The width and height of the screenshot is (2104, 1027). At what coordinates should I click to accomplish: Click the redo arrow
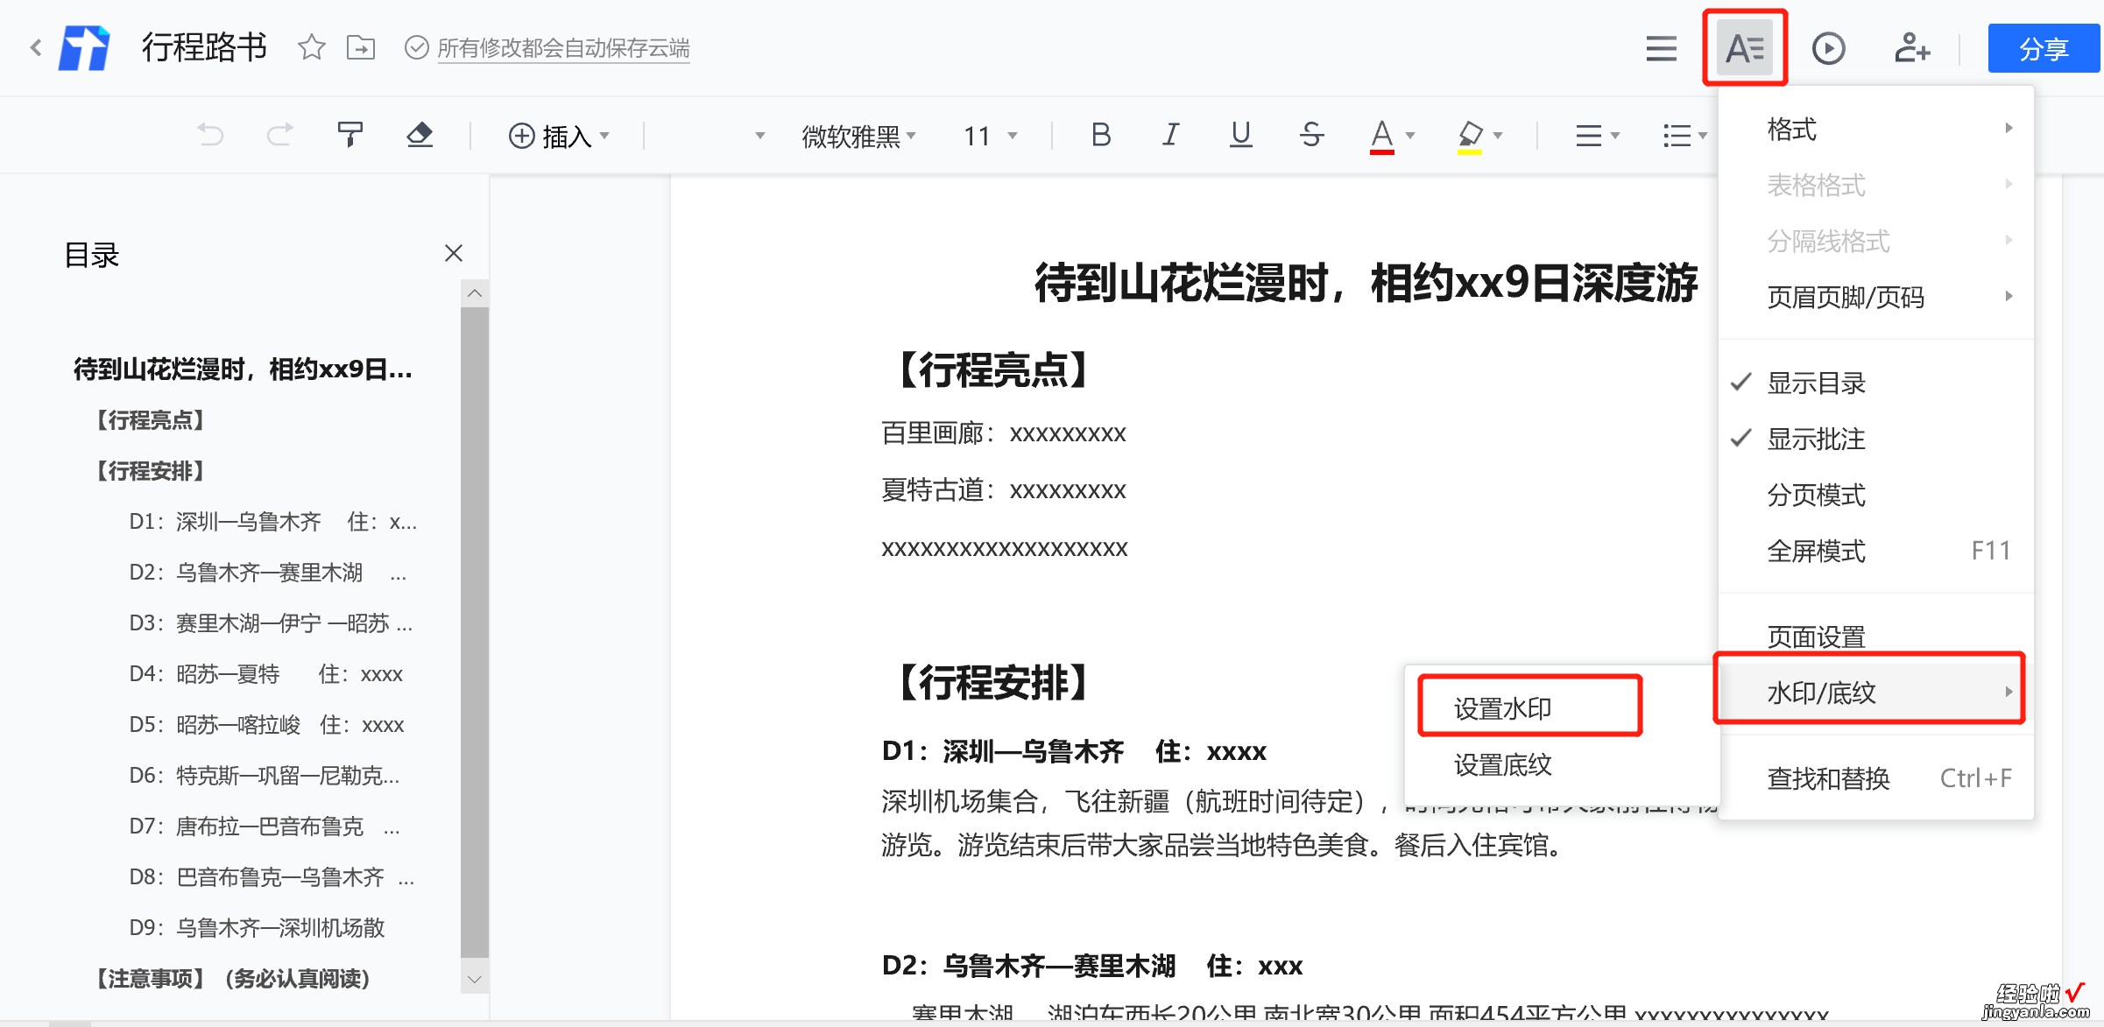(279, 135)
